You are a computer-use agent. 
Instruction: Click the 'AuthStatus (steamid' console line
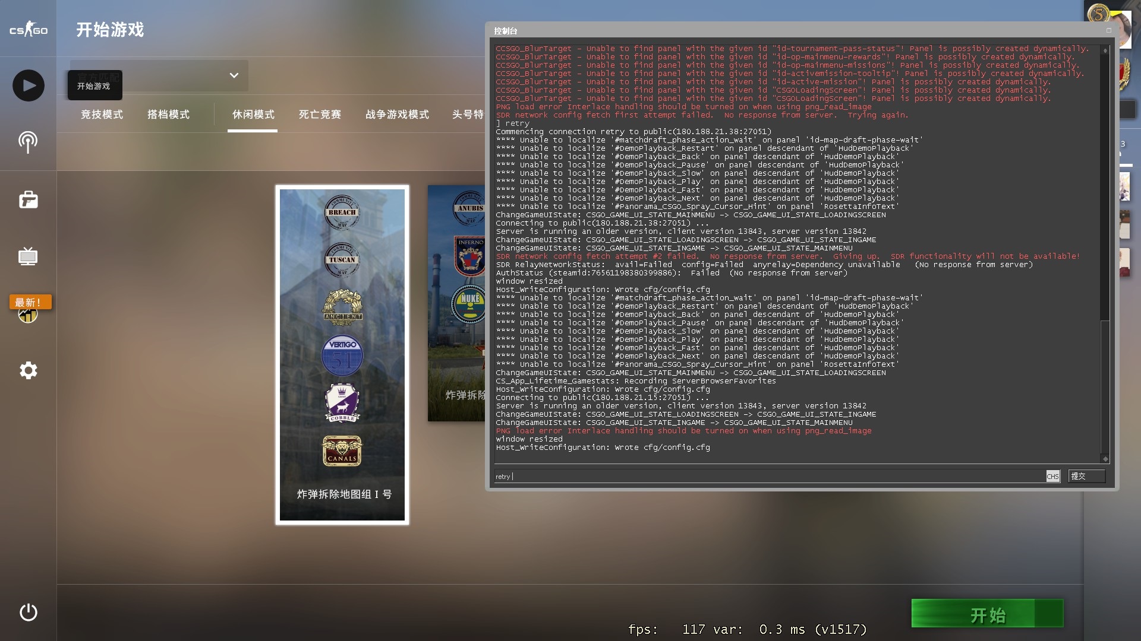[x=672, y=273]
